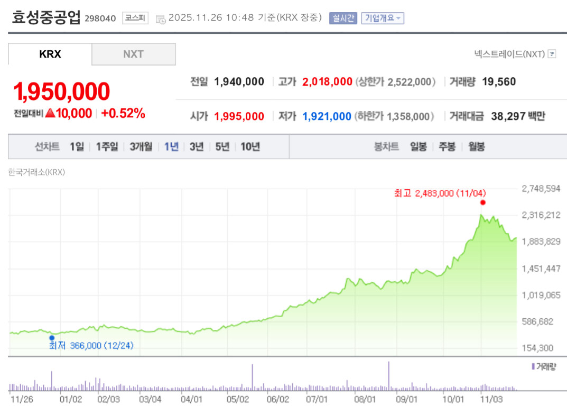567x415 pixels.
Task: Click the 넥스트레이드(NXT) link
Action: 509,54
